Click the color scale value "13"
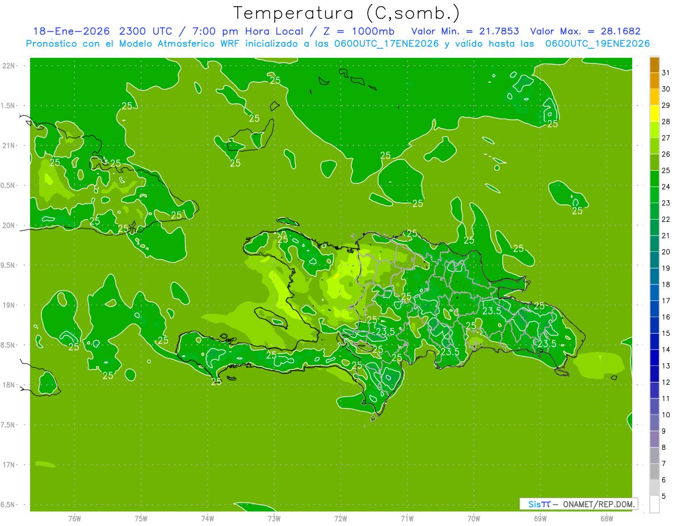 coord(666,366)
